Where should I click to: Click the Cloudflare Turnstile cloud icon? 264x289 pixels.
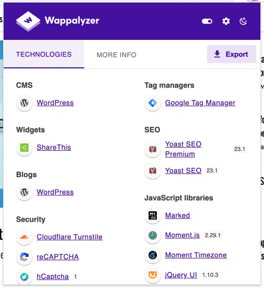24,237
